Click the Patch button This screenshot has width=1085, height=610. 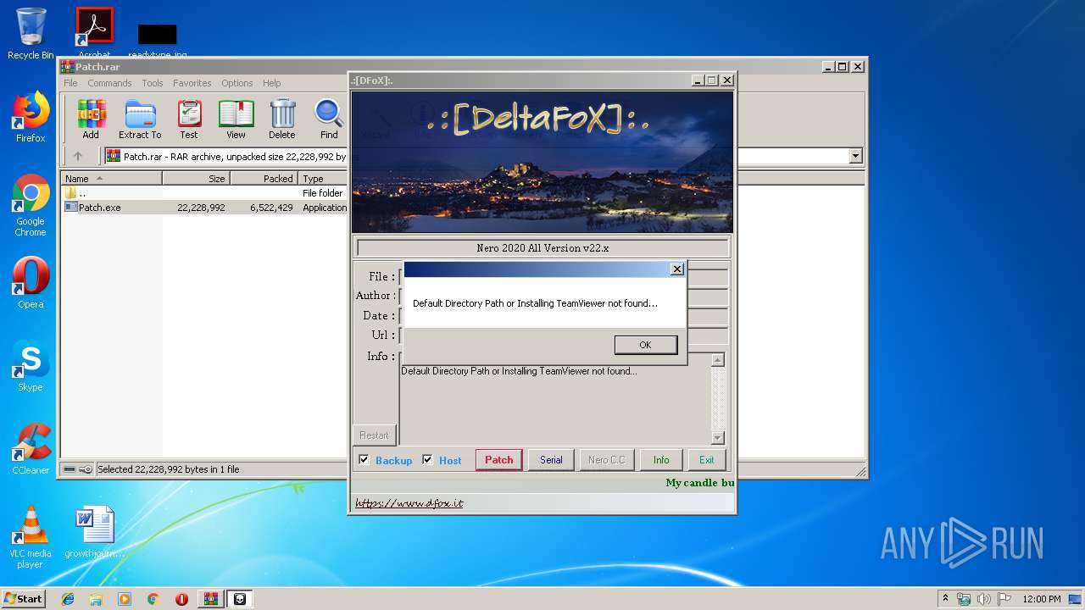498,460
